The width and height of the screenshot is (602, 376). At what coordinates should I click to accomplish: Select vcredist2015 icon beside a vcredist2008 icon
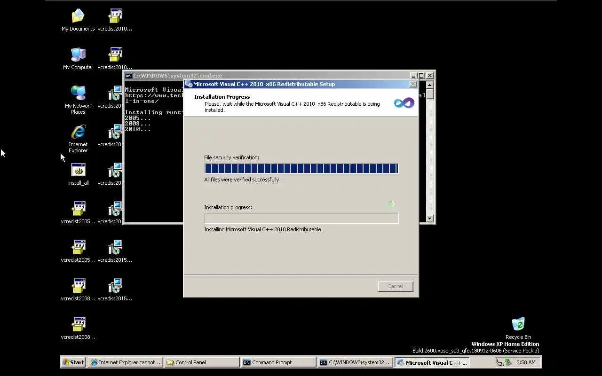(x=115, y=290)
